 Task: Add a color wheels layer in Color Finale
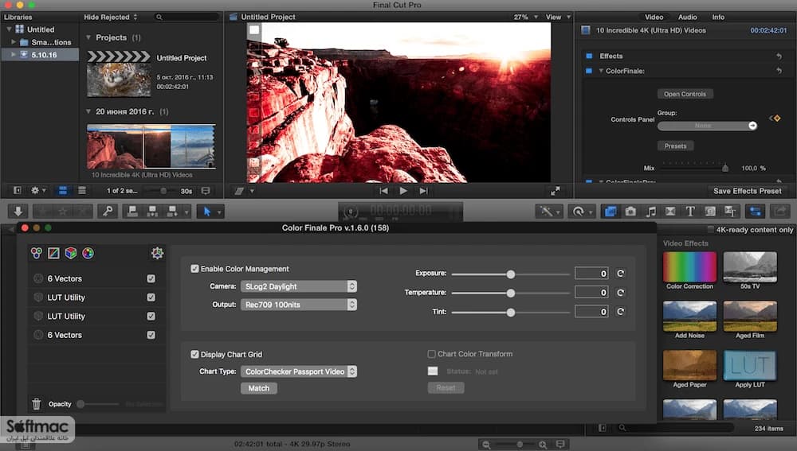click(36, 253)
